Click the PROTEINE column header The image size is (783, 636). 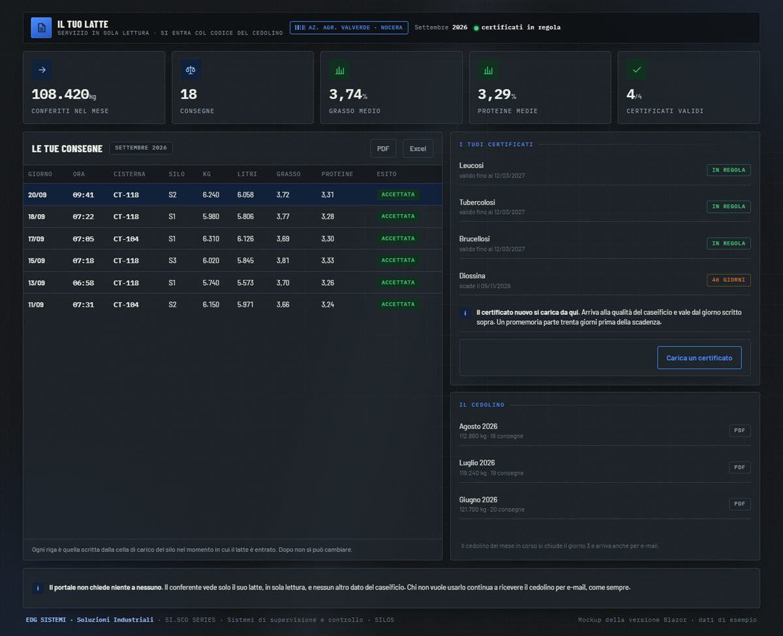(x=337, y=174)
